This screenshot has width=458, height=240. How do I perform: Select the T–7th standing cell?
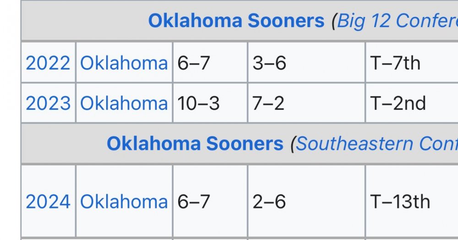[395, 63]
